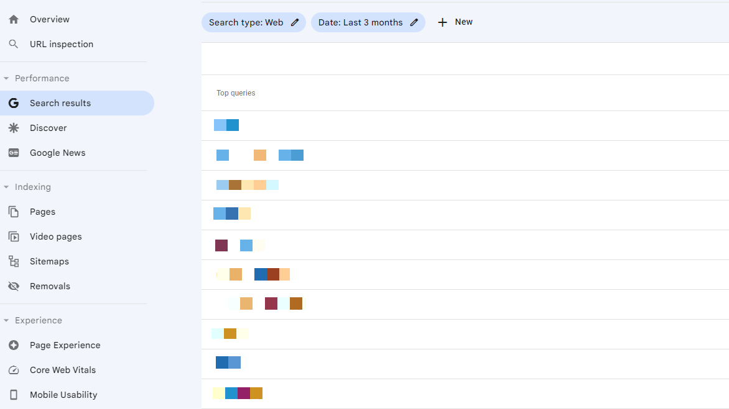Click the Removals crossed-eye icon

pyautogui.click(x=14, y=285)
